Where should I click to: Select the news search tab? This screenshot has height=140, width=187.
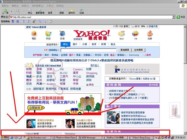[x=103, y=44]
